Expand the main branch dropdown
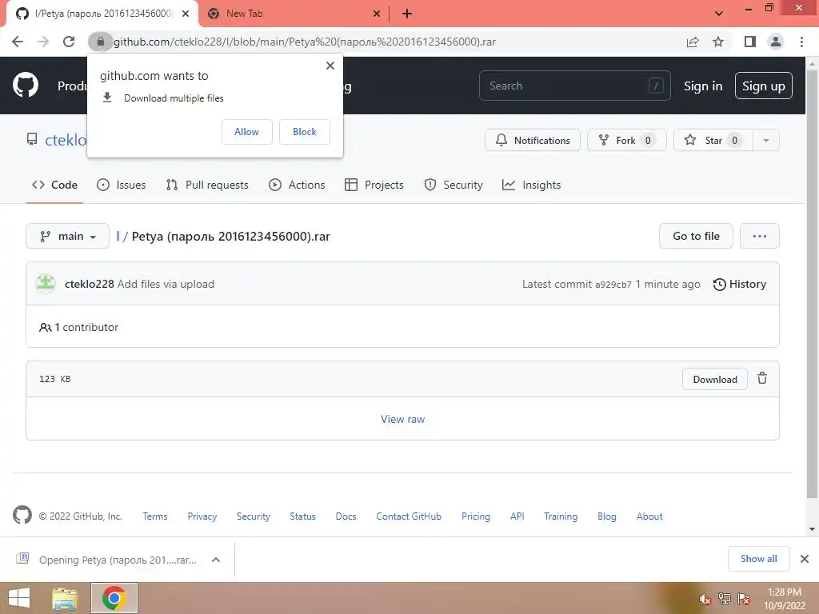This screenshot has width=819, height=614. point(67,236)
